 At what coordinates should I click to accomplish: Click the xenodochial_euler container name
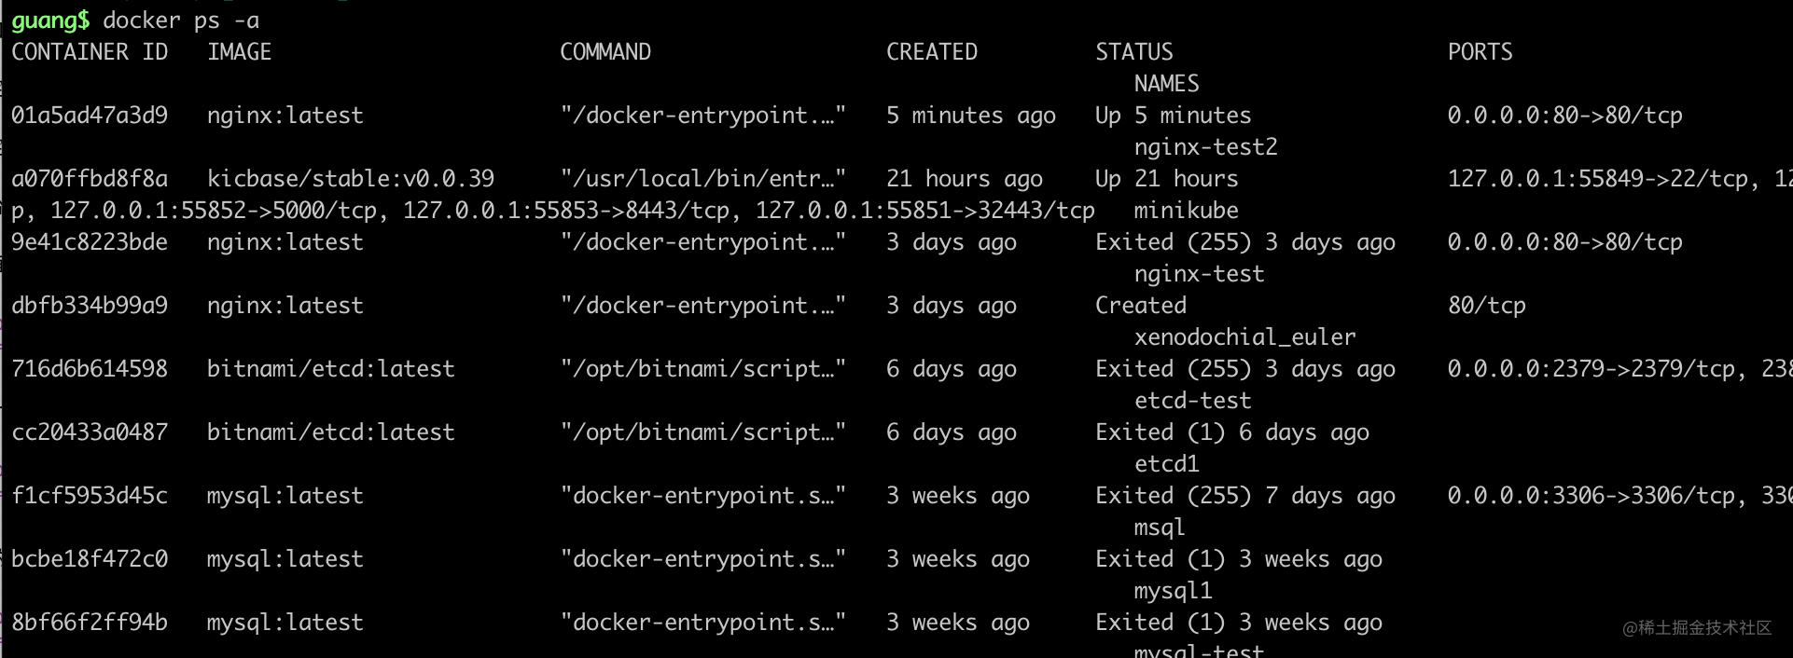point(1244,337)
